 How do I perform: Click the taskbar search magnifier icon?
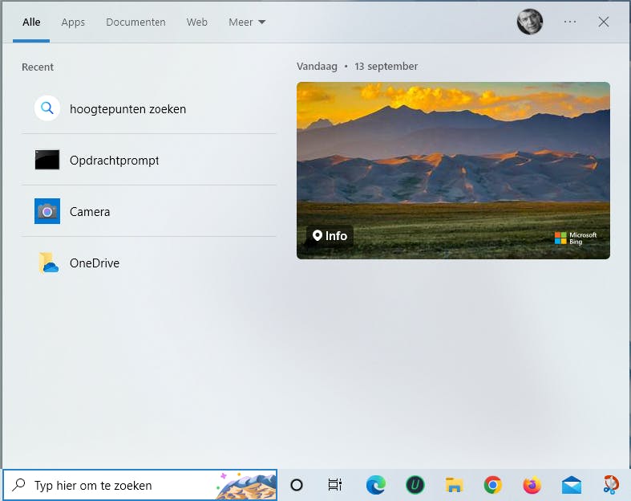coord(18,485)
